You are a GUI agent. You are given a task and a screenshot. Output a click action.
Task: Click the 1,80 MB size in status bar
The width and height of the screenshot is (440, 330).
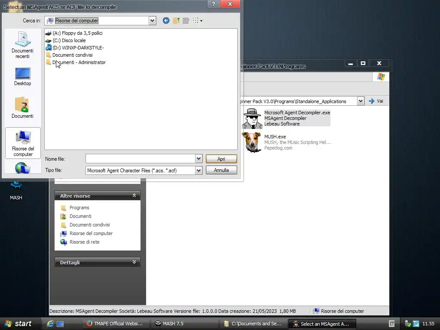pyautogui.click(x=287, y=311)
